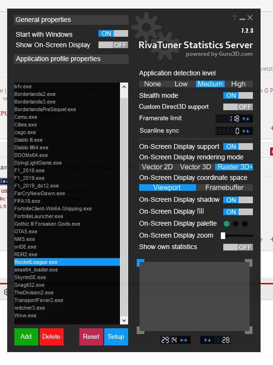
Task: Click the On-Screen Display zoom slider handle
Action: pos(223,236)
